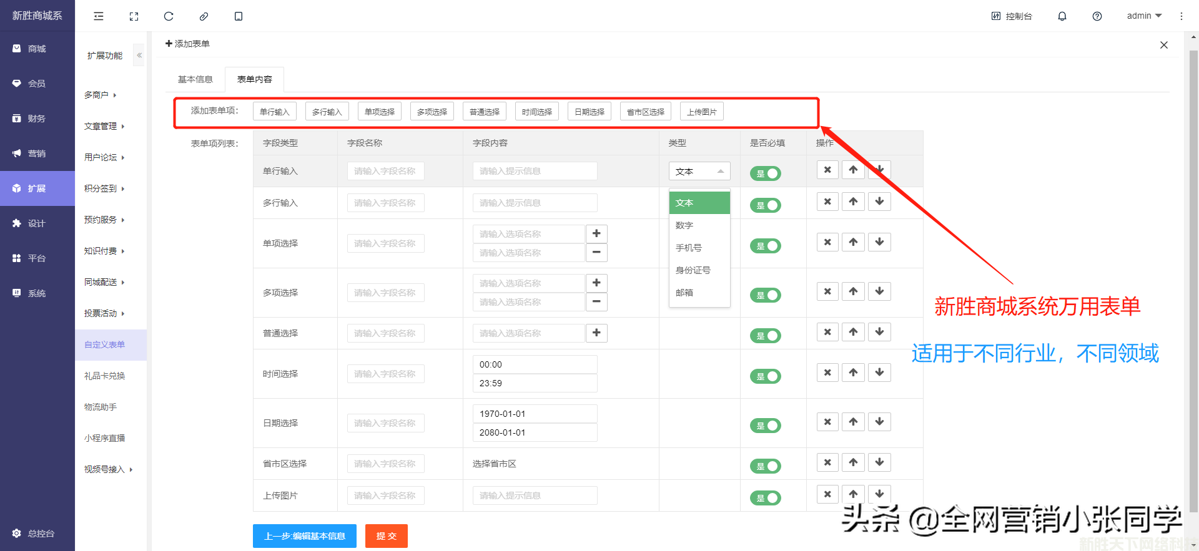The width and height of the screenshot is (1199, 551).
Task: Switch to the 表单内容 tab
Action: pyautogui.click(x=255, y=79)
